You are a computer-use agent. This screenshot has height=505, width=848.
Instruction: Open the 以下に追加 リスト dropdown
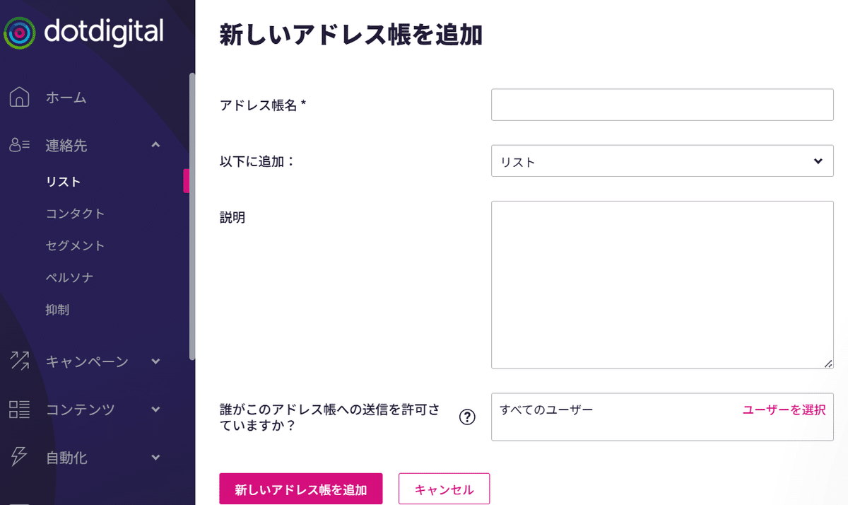click(x=661, y=161)
